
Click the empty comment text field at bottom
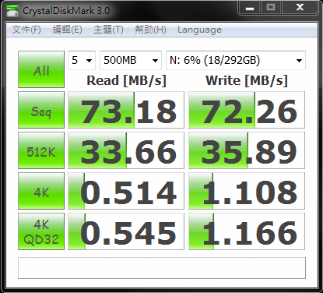pyautogui.click(x=162, y=268)
